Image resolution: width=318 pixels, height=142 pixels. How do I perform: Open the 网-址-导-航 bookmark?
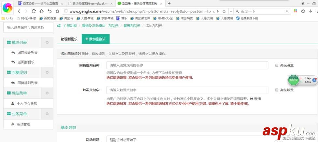point(27,18)
